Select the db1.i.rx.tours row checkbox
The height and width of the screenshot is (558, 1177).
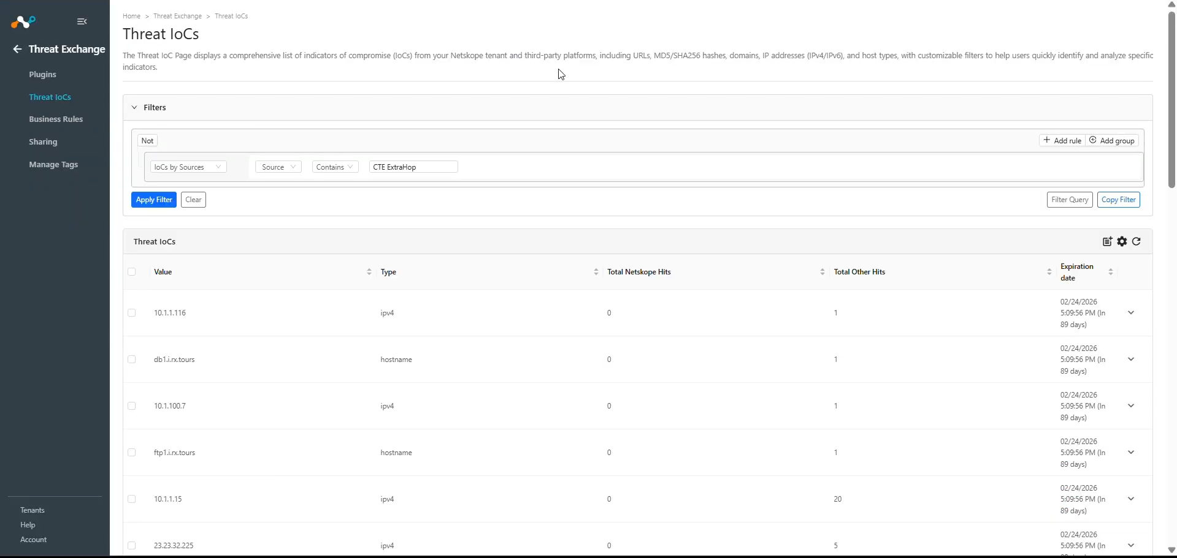132,360
